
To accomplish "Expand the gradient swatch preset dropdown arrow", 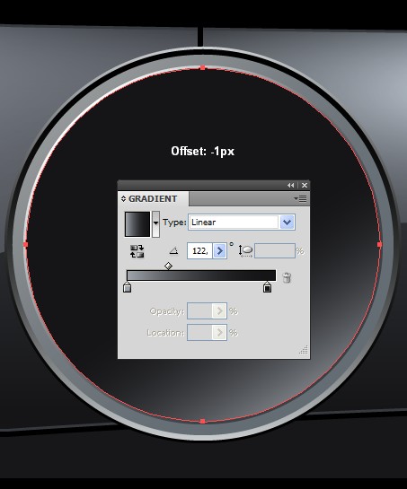I will tap(155, 224).
